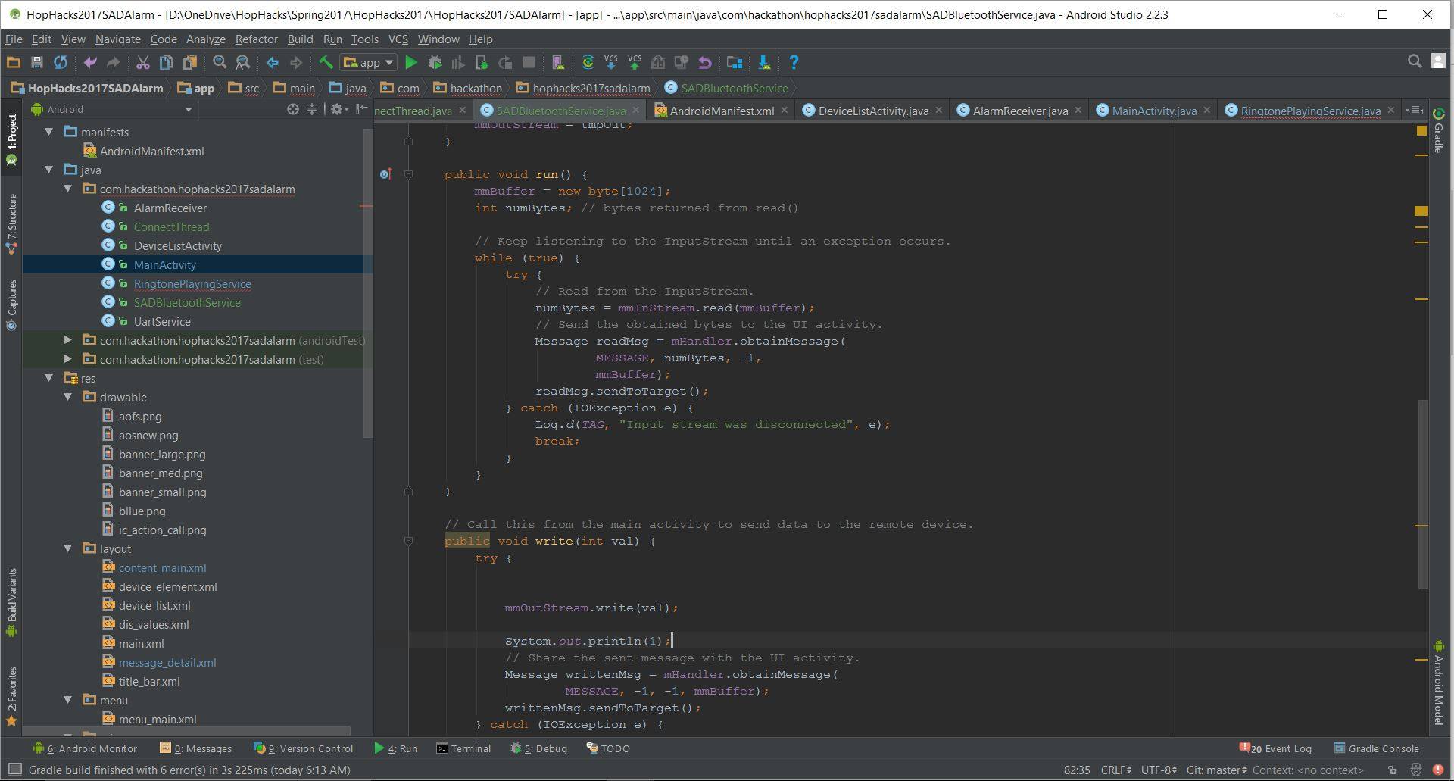Toggle the 1: Project side panel
The image size is (1454, 781).
click(11, 136)
